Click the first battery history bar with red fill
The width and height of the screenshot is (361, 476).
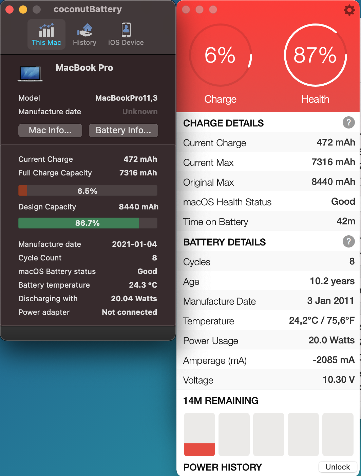(x=199, y=435)
